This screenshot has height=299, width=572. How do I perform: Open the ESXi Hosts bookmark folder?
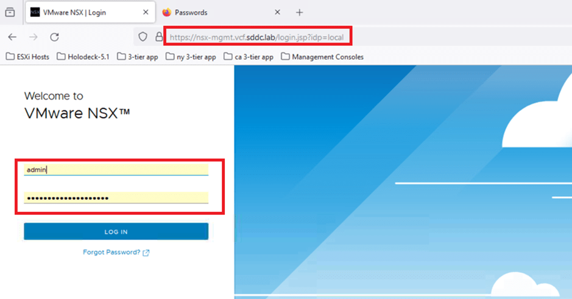pyautogui.click(x=28, y=57)
